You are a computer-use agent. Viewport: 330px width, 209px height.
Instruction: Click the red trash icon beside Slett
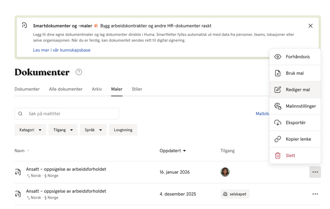pyautogui.click(x=278, y=156)
